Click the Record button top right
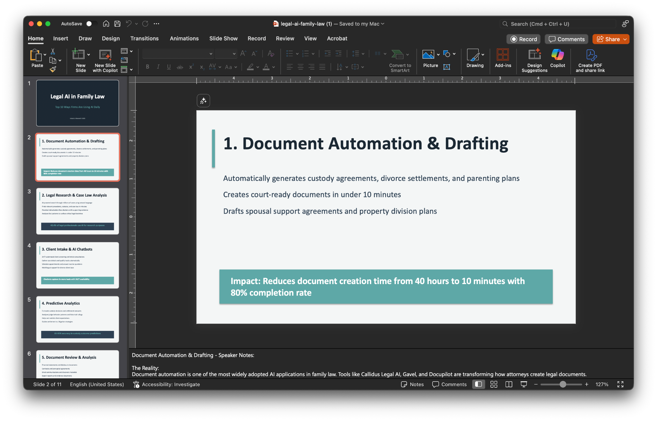Image resolution: width=657 pixels, height=421 pixels. coord(524,39)
